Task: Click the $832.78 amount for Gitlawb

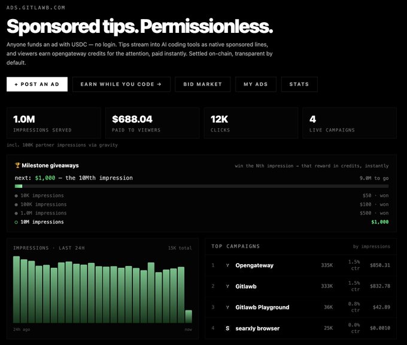Action: coord(380,286)
